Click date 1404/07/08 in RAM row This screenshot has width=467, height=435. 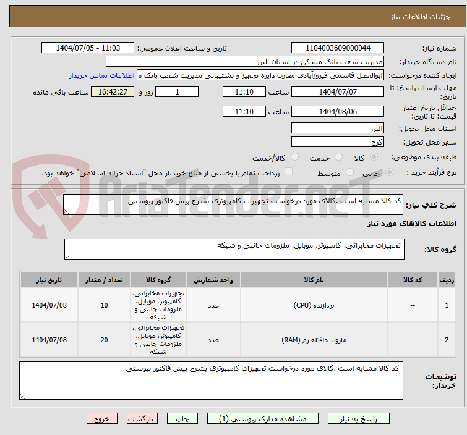tap(49, 340)
